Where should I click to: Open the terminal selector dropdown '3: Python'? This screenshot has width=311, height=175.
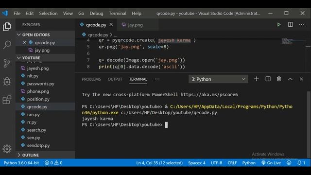[x=218, y=79]
